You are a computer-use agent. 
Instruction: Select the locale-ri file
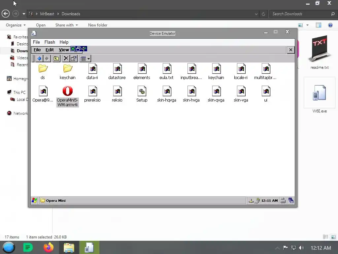tap(241, 72)
